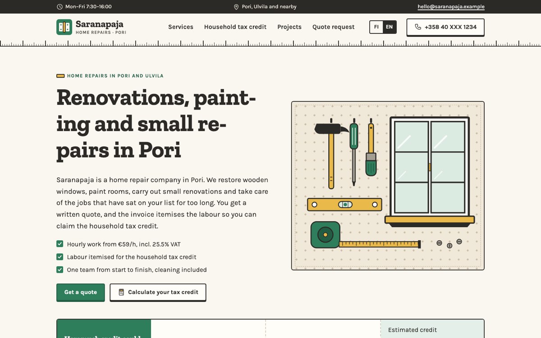Viewport: 541px width, 338px height.
Task: Switch language to EN
Action: 390,27
